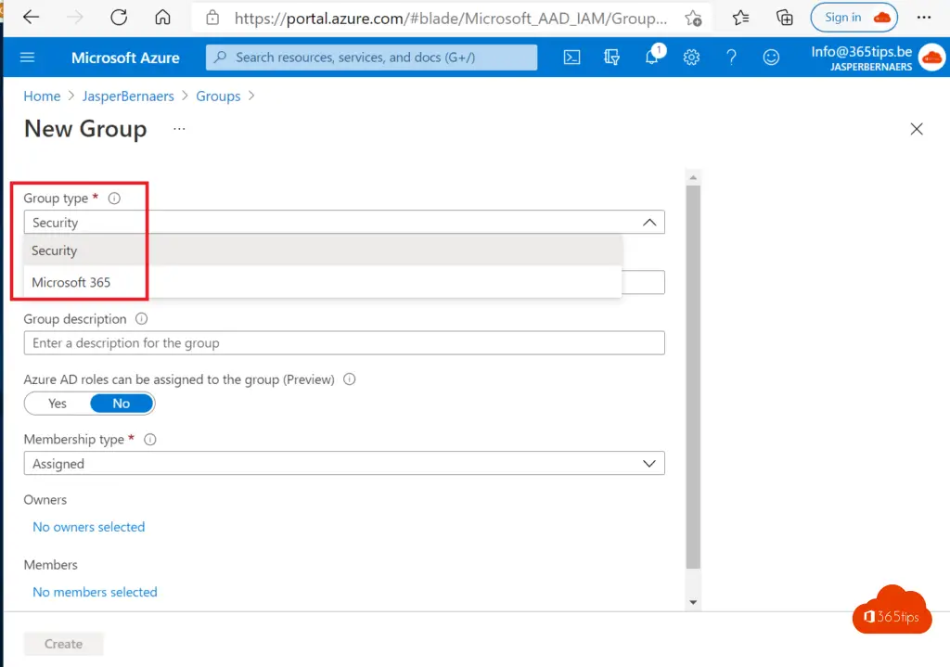The height and width of the screenshot is (667, 950).
Task: Click the Groups breadcrumb link
Action: pyautogui.click(x=218, y=96)
